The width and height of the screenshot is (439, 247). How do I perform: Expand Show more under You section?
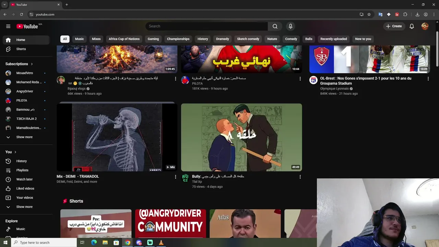[x=26, y=207]
